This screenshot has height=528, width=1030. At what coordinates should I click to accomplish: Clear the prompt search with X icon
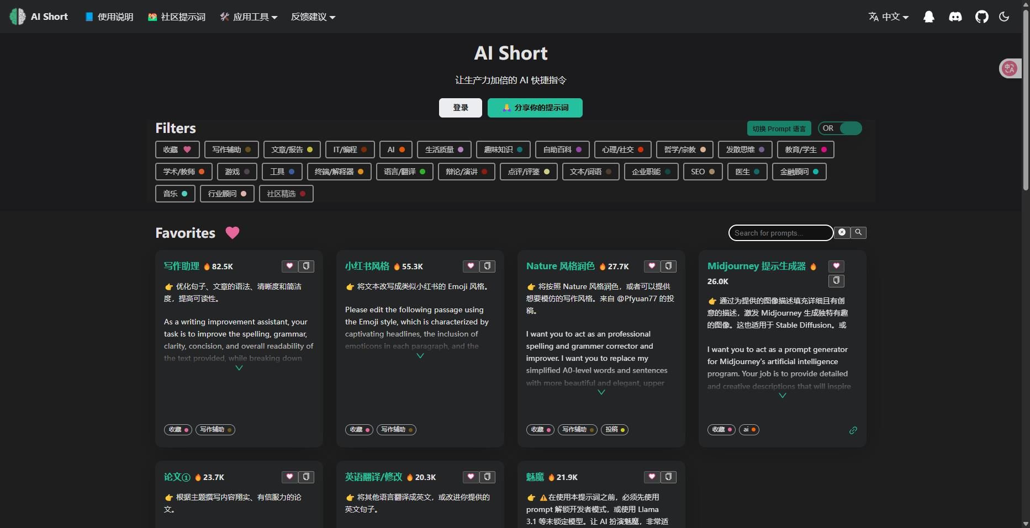[x=842, y=232]
